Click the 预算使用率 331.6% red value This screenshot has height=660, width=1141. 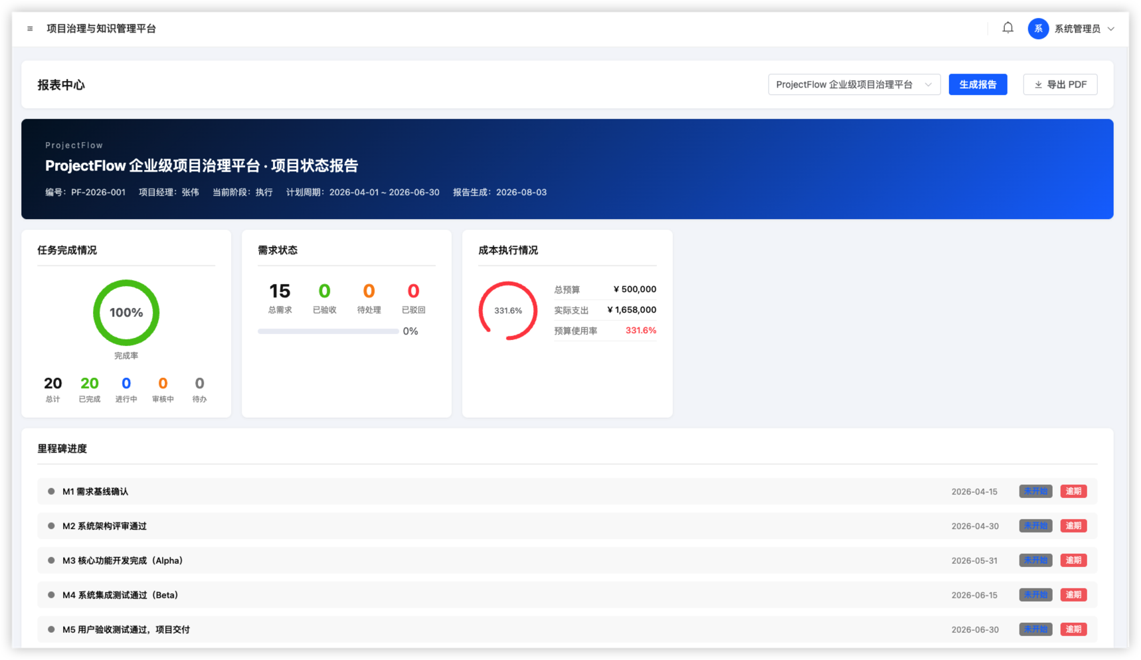click(641, 331)
